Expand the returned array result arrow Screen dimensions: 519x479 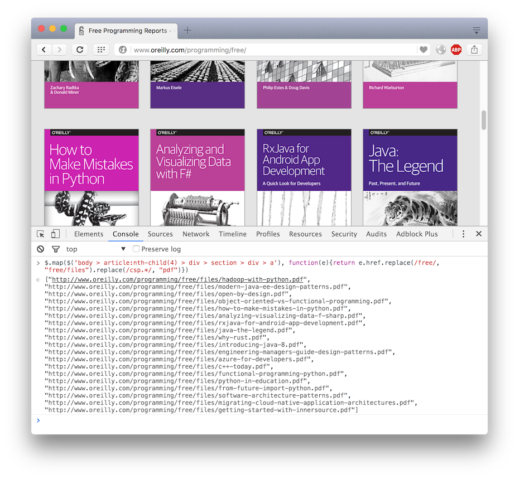[x=39, y=280]
